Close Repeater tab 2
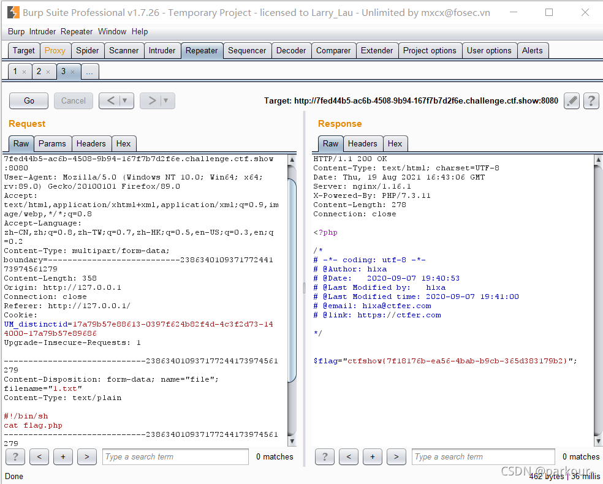Image resolution: width=603 pixels, height=484 pixels. [x=48, y=72]
